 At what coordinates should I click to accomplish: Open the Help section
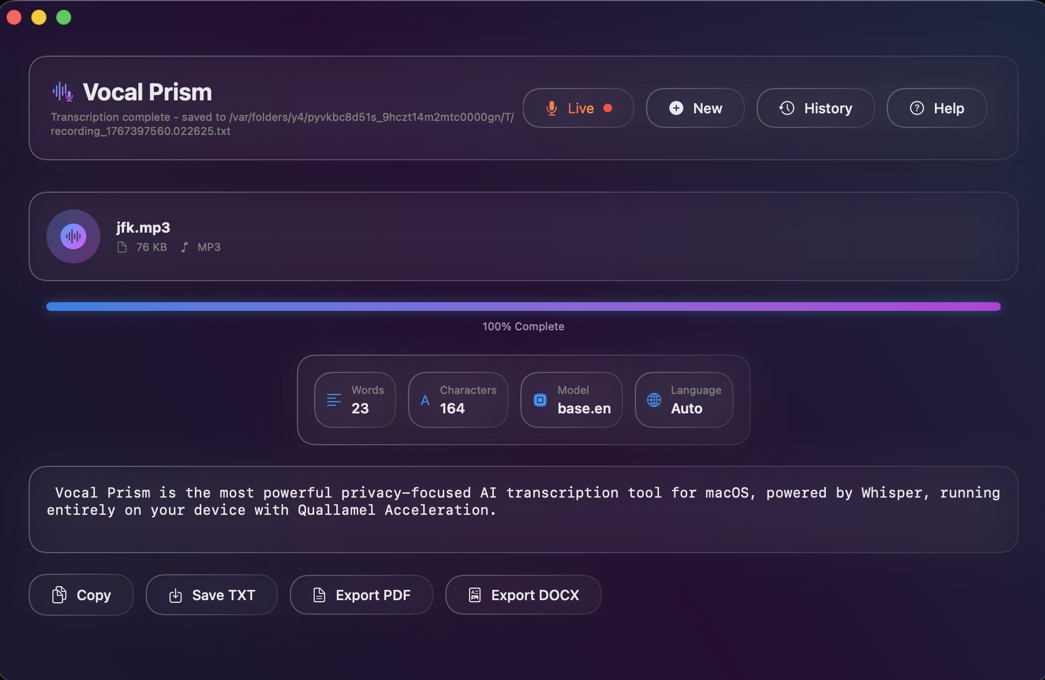click(937, 108)
